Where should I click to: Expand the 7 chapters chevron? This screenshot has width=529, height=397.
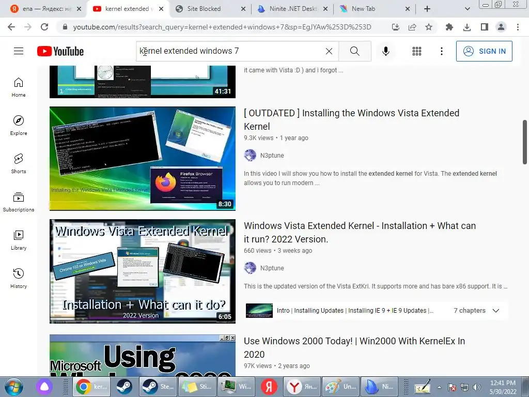tap(495, 311)
